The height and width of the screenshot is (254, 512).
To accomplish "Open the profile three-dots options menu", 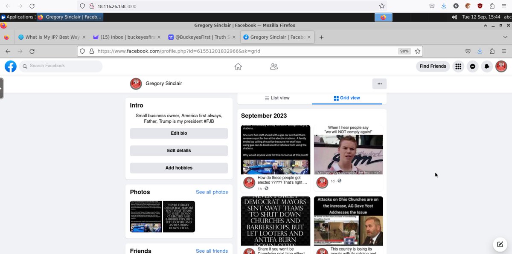I will (379, 84).
